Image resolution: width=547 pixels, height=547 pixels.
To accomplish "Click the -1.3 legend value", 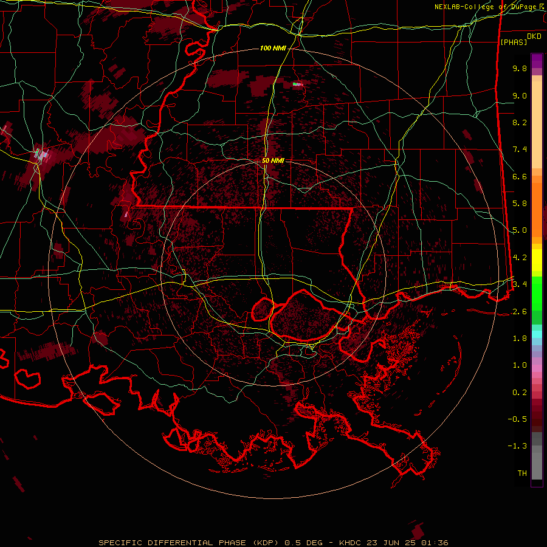I will click(x=517, y=446).
